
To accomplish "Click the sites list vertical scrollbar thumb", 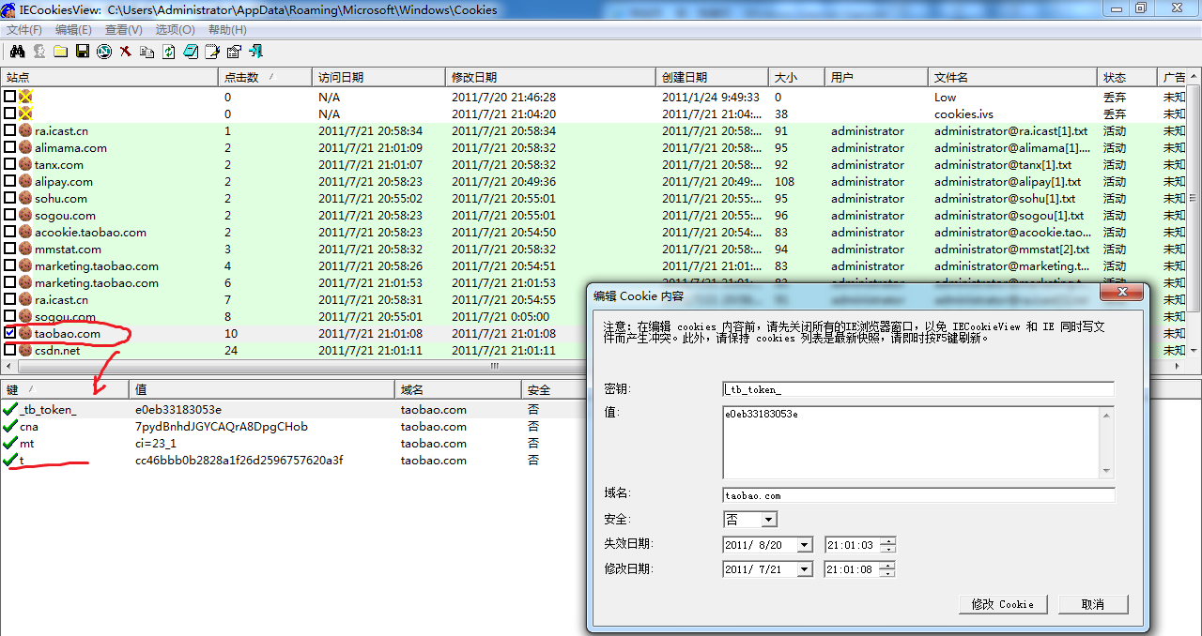I will click(1195, 200).
